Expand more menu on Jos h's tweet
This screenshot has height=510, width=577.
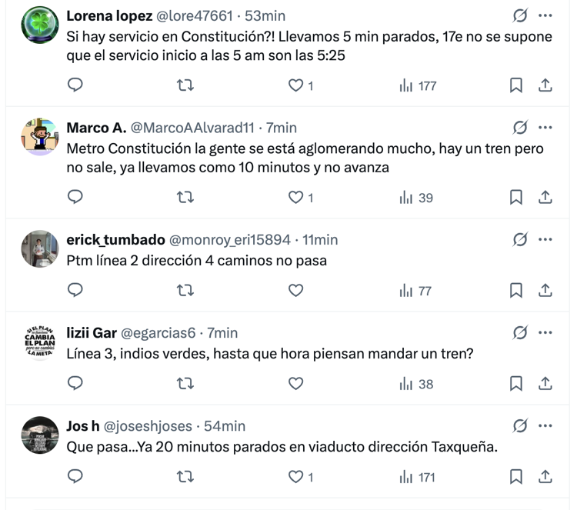(545, 425)
